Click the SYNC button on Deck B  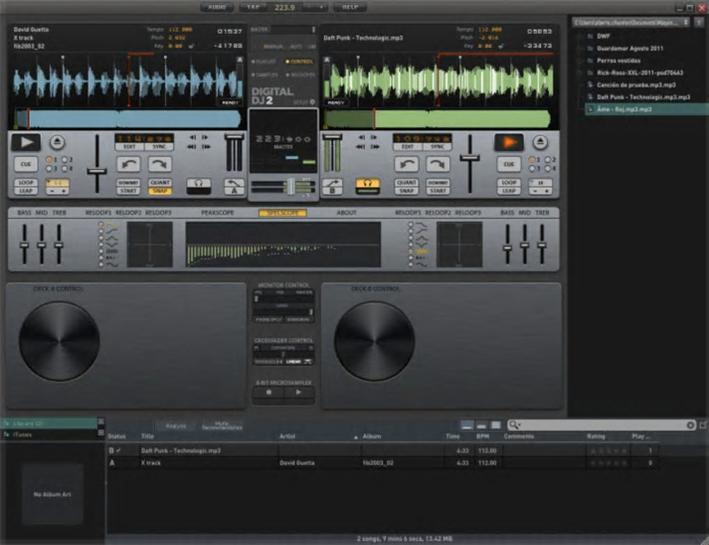point(437,147)
